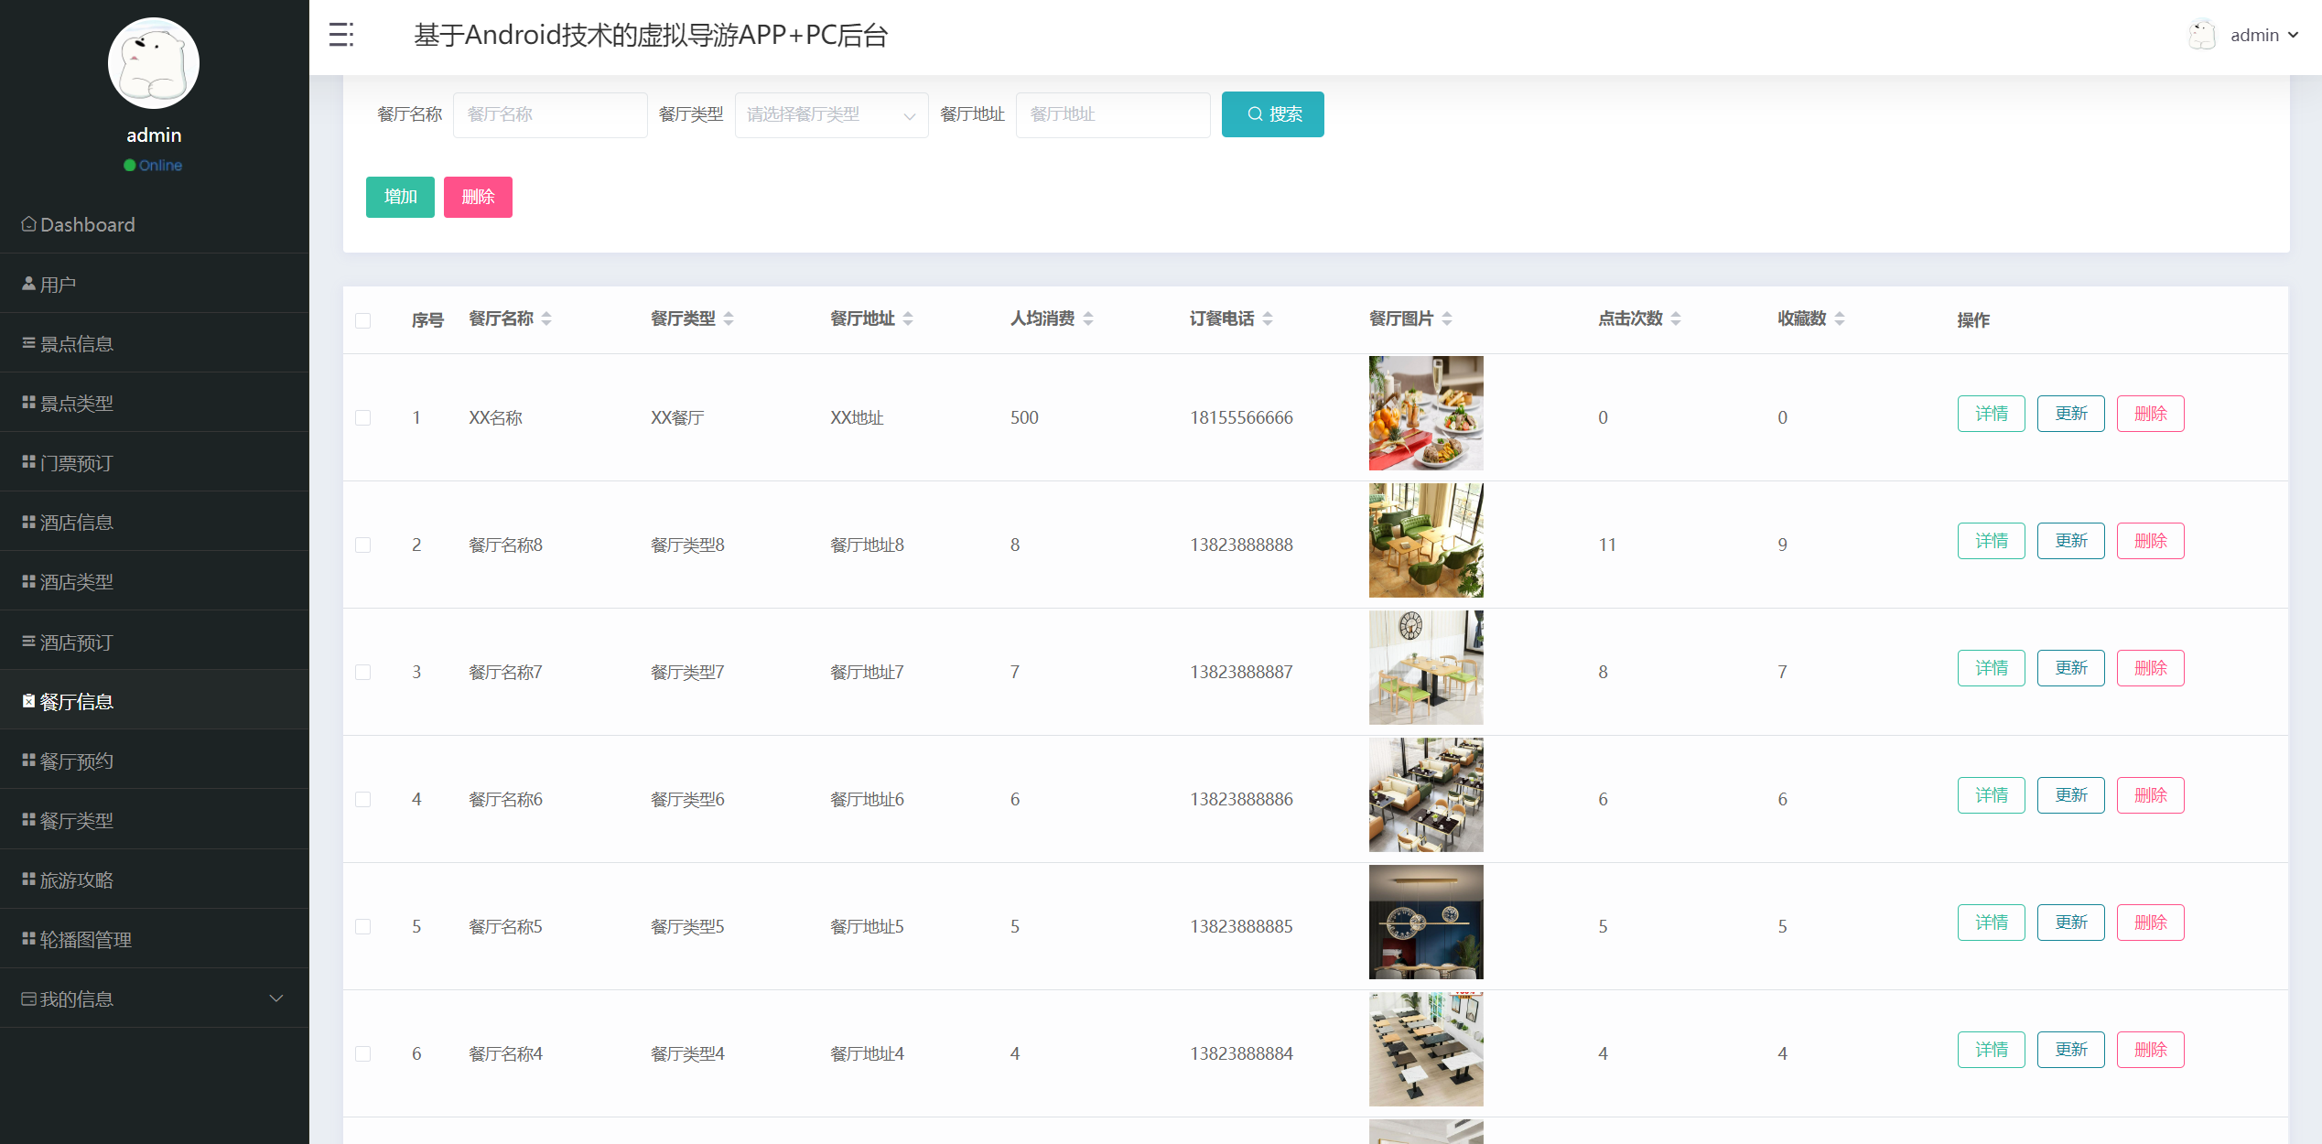Check the select-all checkbox in table header
This screenshot has width=2322, height=1144.
click(363, 320)
